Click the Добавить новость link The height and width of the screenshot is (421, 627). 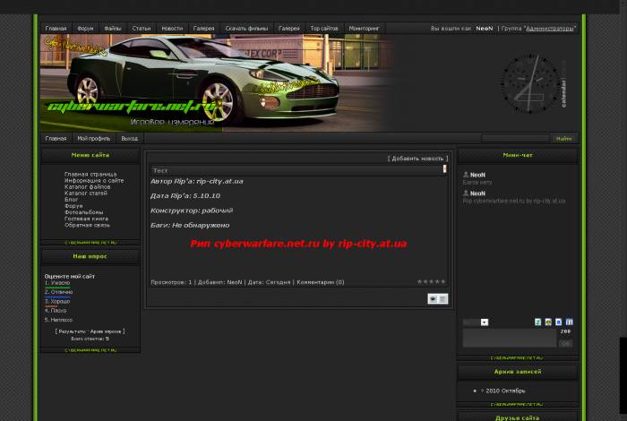pyautogui.click(x=417, y=158)
